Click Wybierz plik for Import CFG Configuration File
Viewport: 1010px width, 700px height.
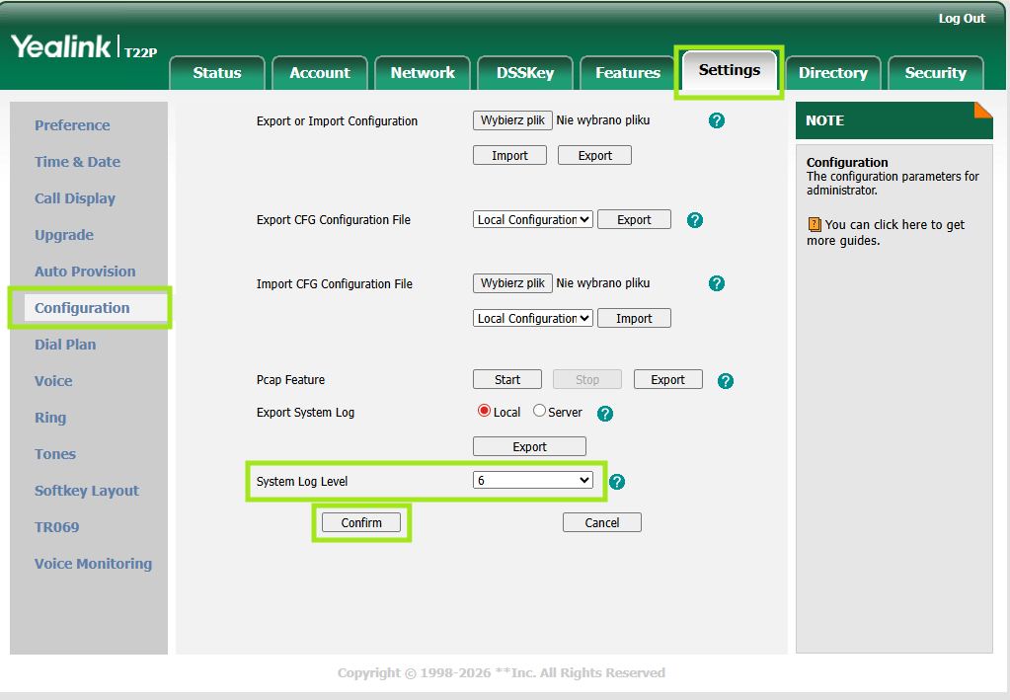[512, 283]
